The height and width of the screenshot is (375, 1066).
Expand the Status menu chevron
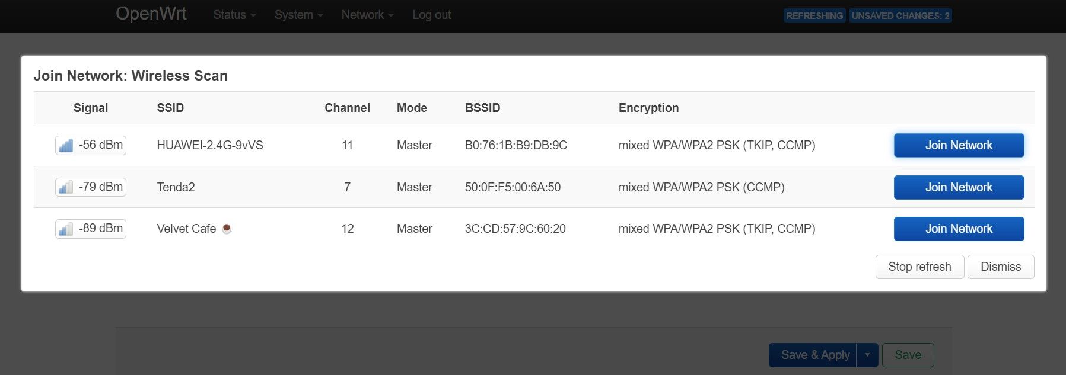coord(252,16)
